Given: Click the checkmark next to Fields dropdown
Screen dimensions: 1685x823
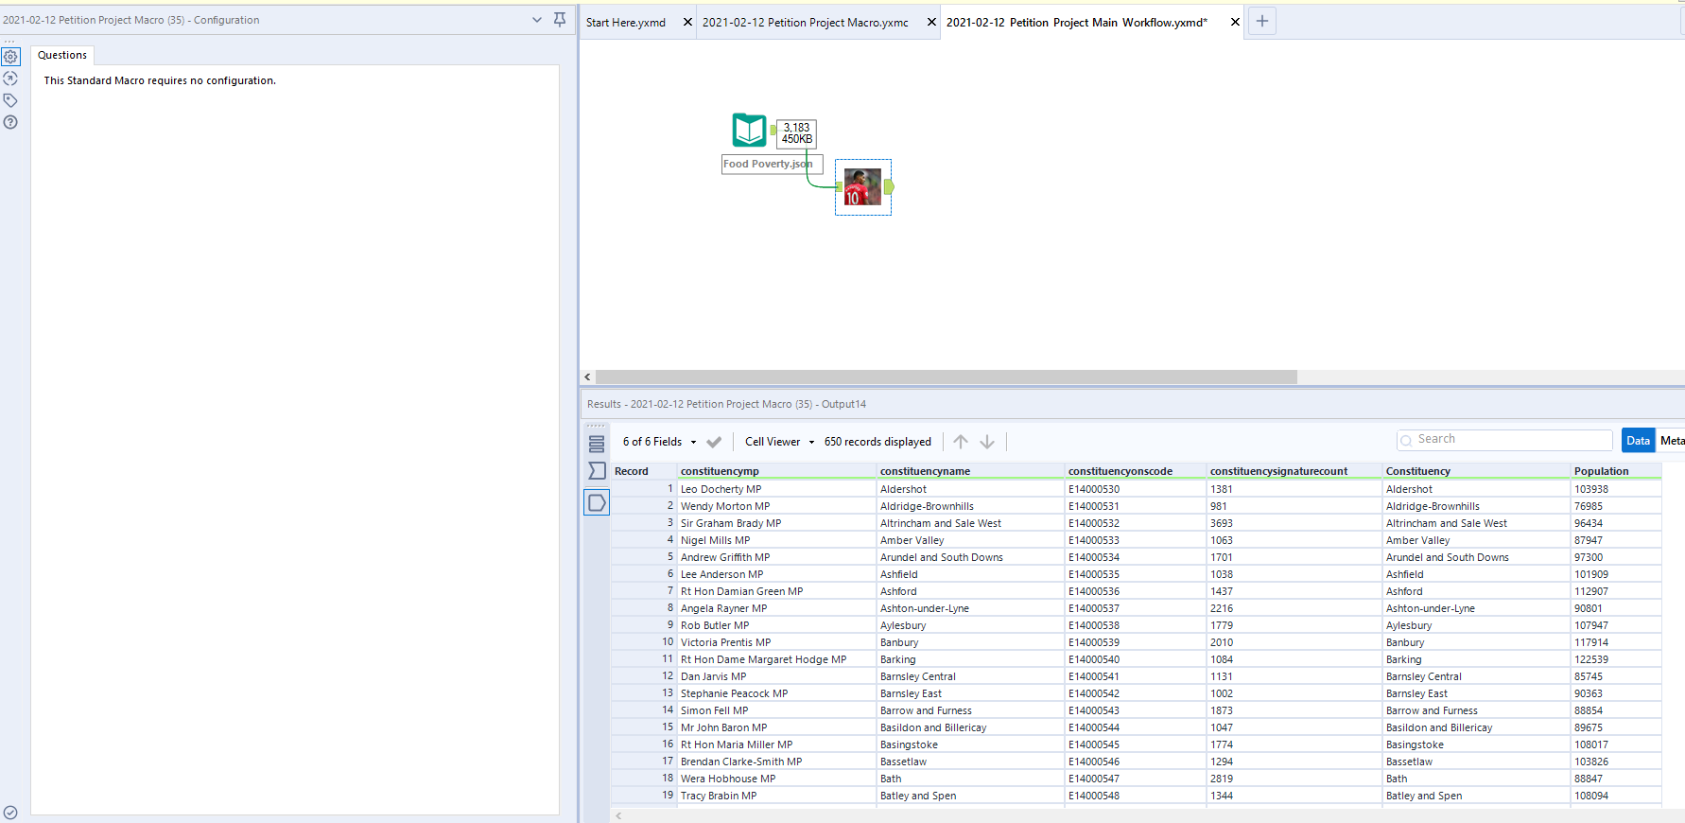Looking at the screenshot, I should pos(714,442).
